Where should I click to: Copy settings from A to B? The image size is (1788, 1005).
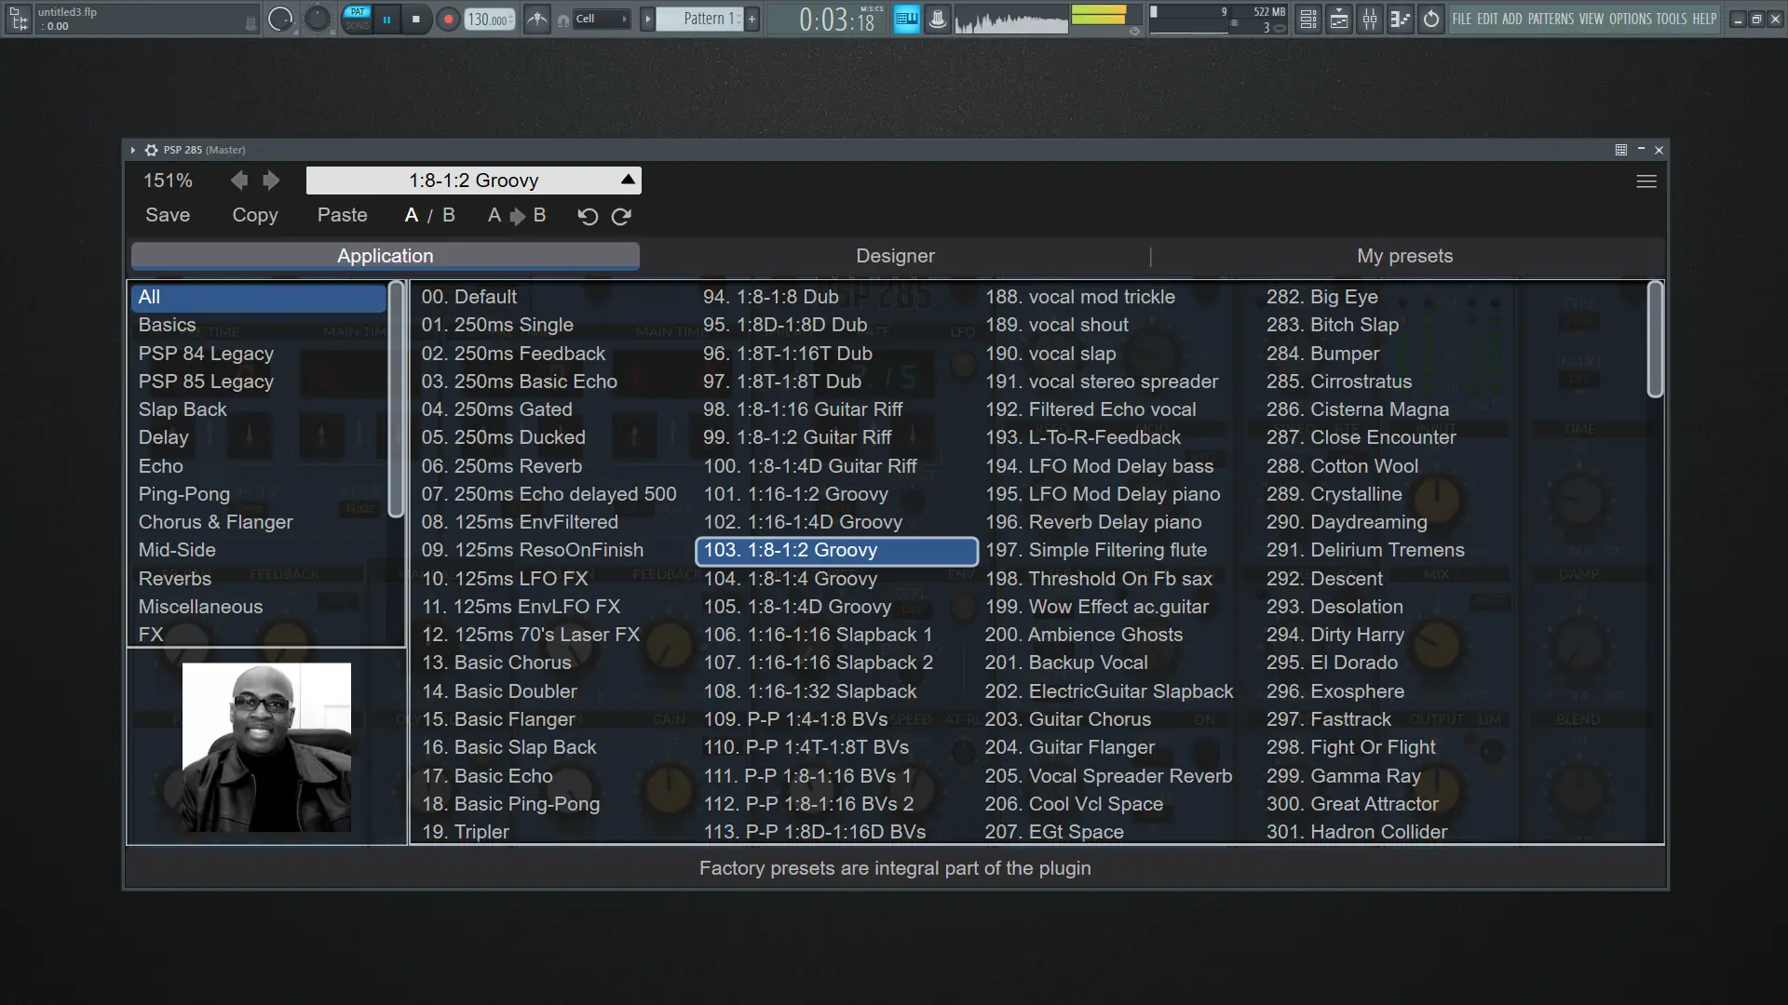517,216
